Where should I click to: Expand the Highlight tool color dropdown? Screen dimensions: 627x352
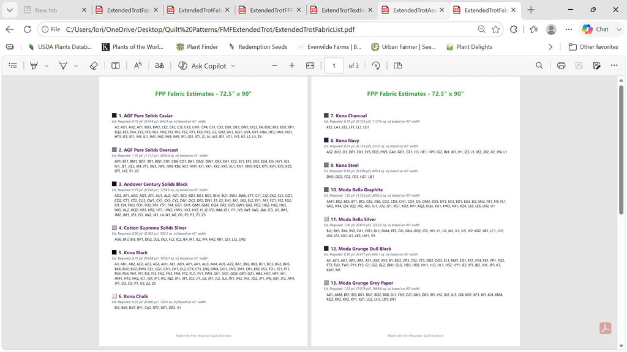(x=47, y=66)
